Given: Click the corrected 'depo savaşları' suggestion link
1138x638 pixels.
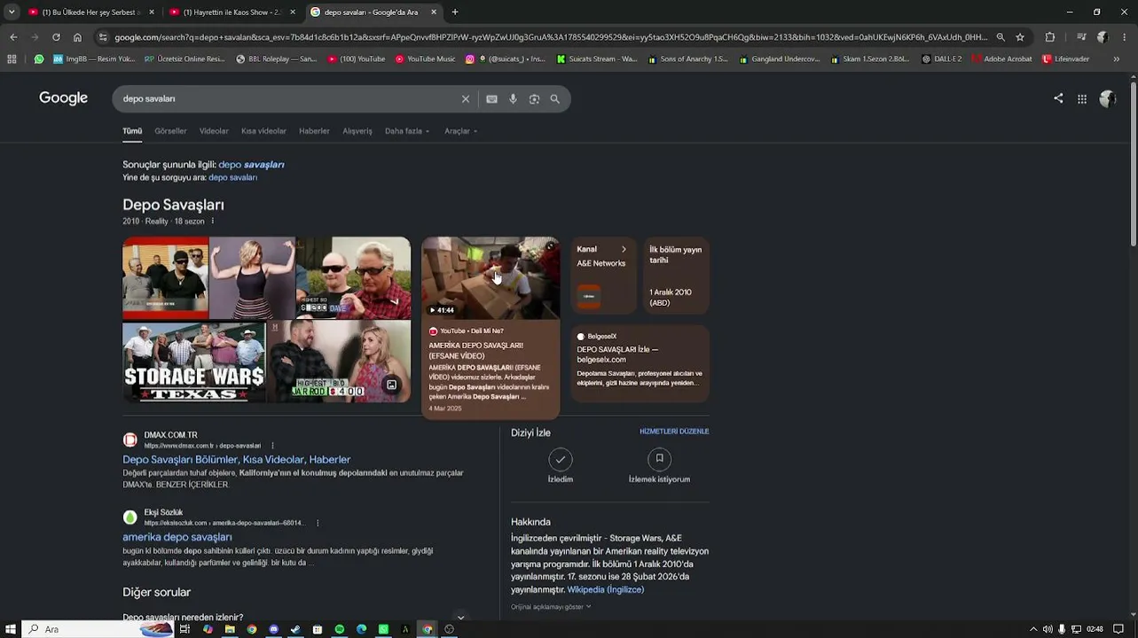Looking at the screenshot, I should (251, 165).
